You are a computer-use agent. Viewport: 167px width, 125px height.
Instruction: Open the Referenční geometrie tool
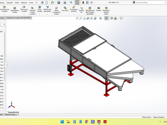[x=47, y=9]
